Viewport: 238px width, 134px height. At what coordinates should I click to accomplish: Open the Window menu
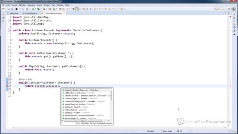click(60, 5)
